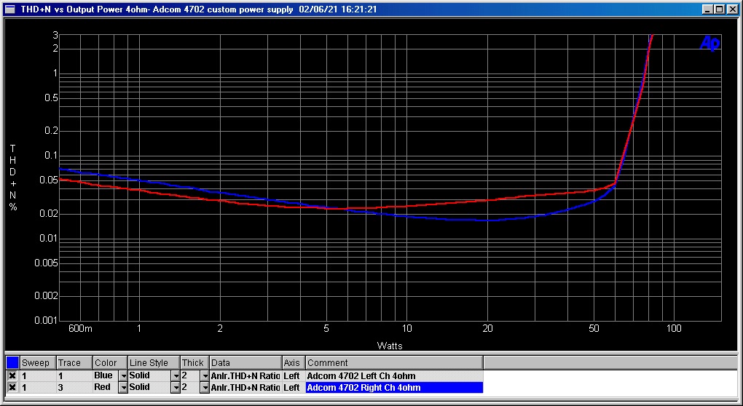Image resolution: width=743 pixels, height=406 pixels.
Task: Click the Data column header
Action: (246, 363)
